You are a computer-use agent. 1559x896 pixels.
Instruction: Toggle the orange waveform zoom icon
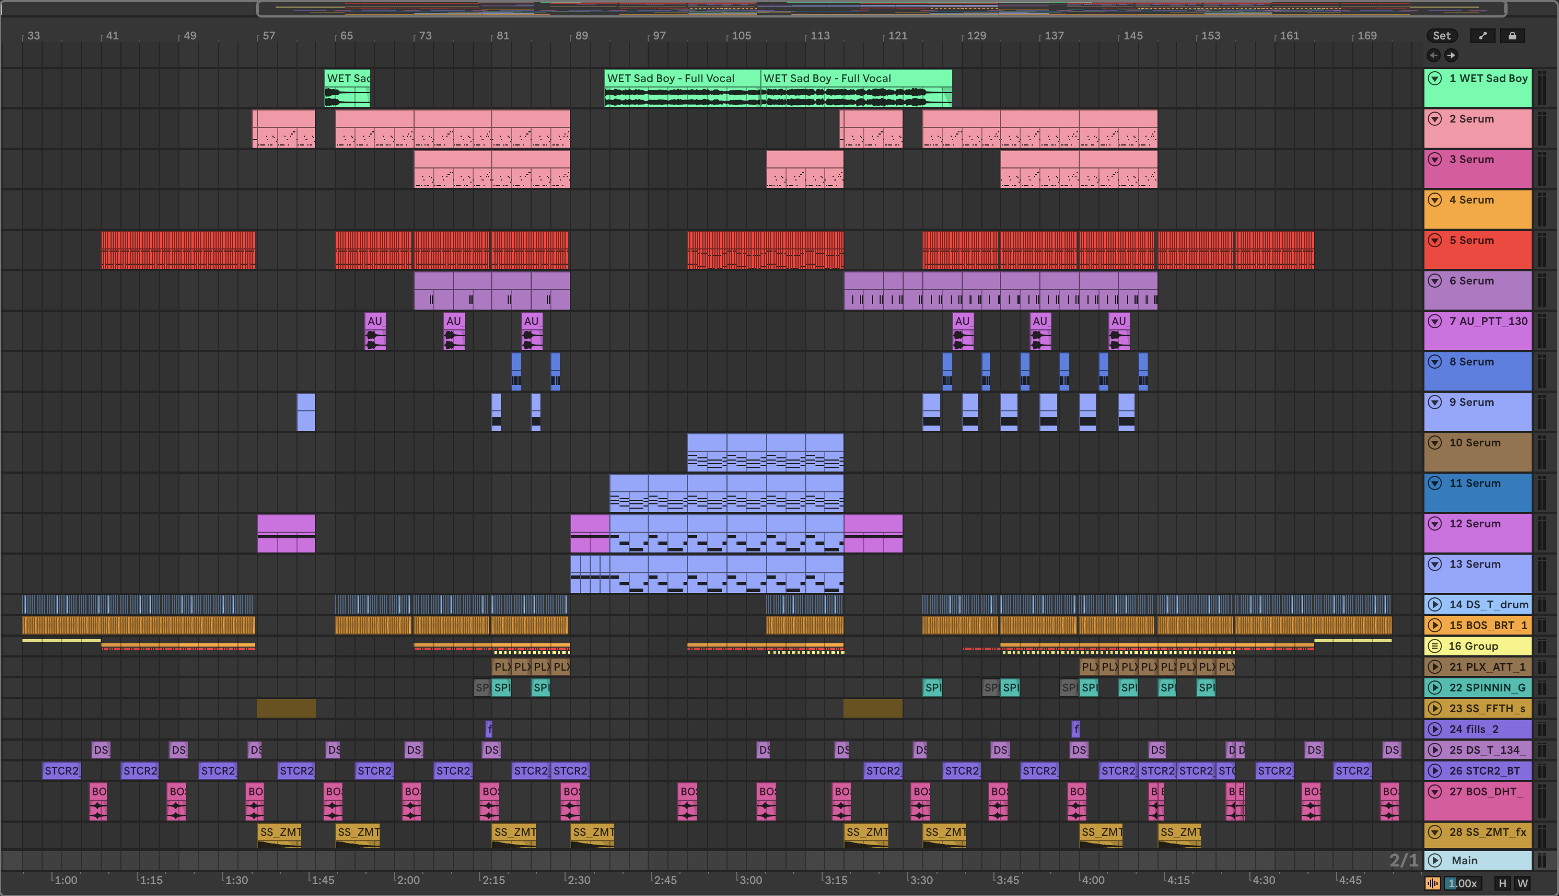(x=1432, y=884)
